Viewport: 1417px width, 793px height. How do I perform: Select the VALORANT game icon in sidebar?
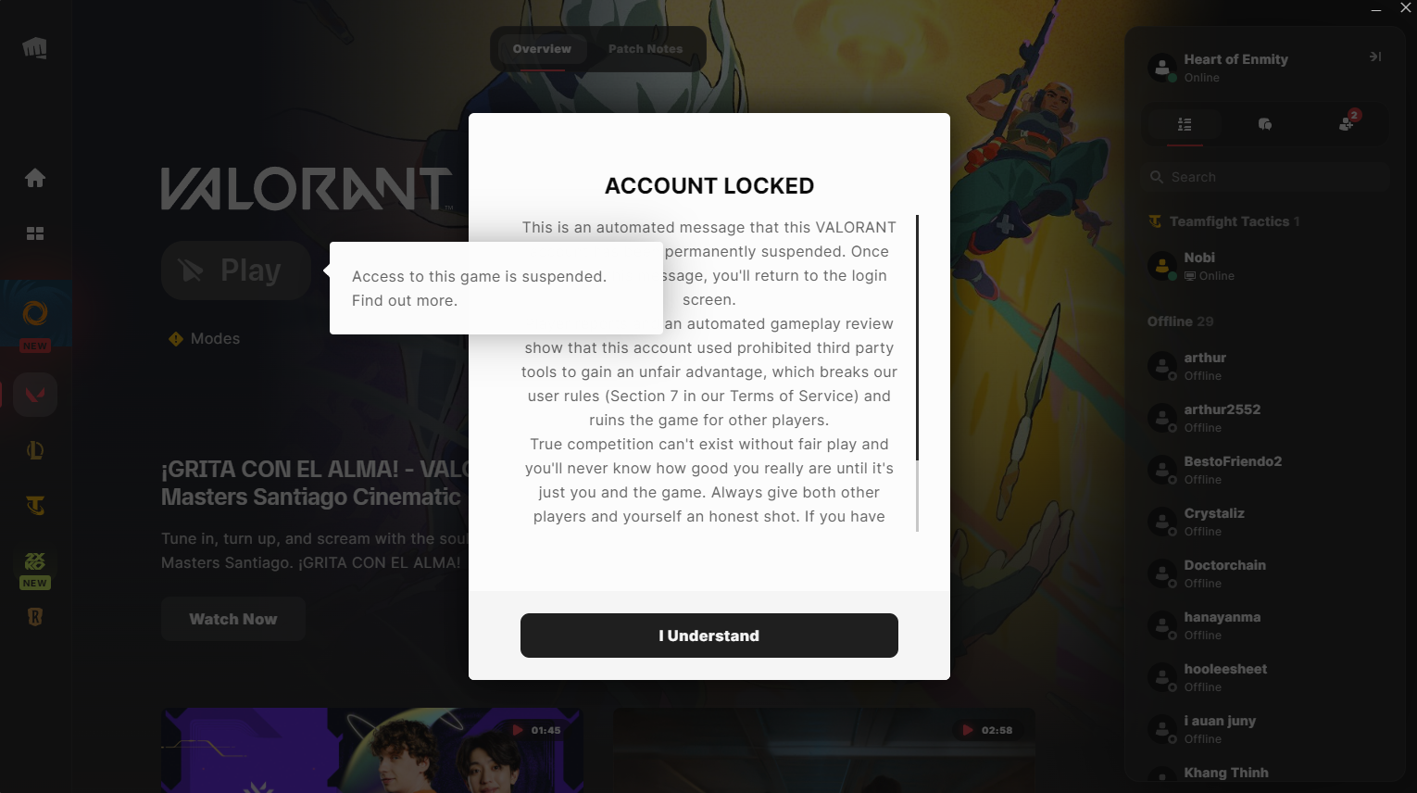35,395
